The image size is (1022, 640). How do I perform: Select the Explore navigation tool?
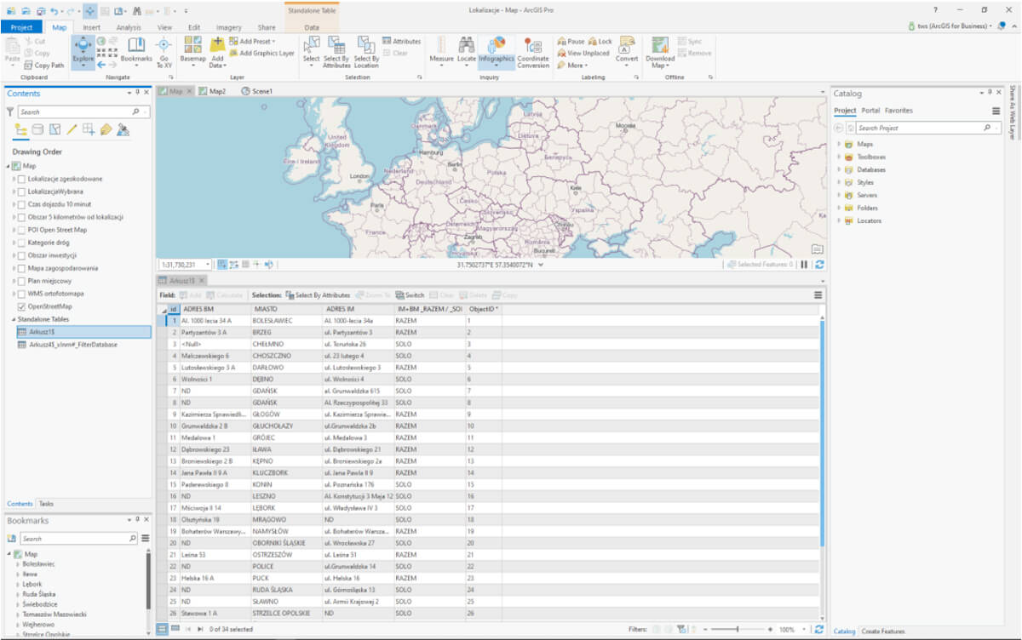point(83,51)
